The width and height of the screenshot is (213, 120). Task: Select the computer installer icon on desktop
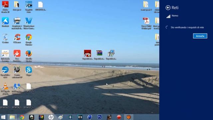click(x=111, y=55)
